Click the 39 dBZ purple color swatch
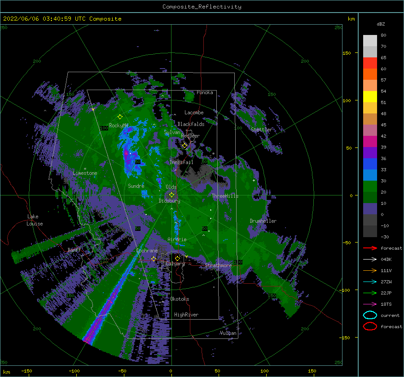 click(370, 152)
